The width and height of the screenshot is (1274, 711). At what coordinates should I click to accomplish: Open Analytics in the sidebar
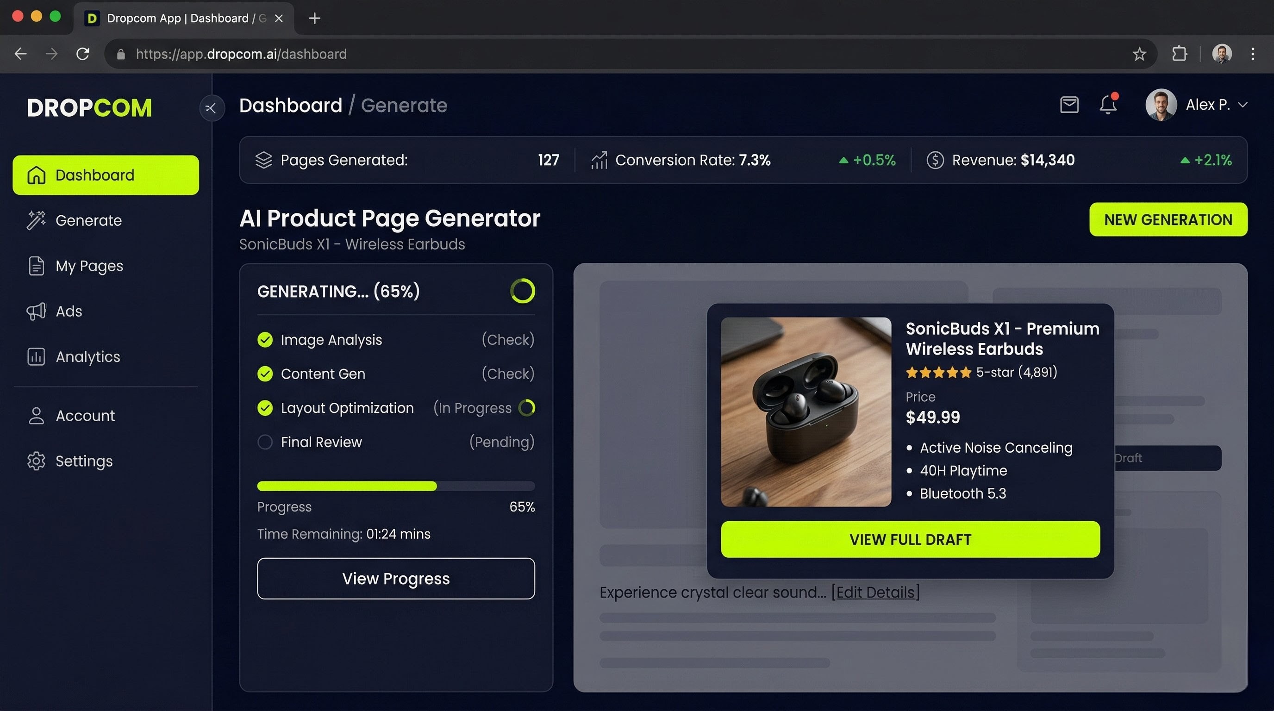87,356
